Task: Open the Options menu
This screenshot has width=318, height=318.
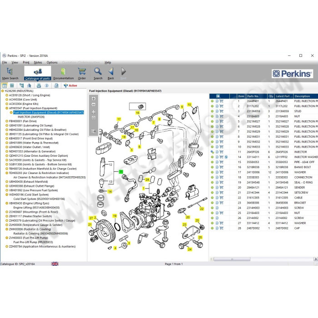Action: pos(52,63)
